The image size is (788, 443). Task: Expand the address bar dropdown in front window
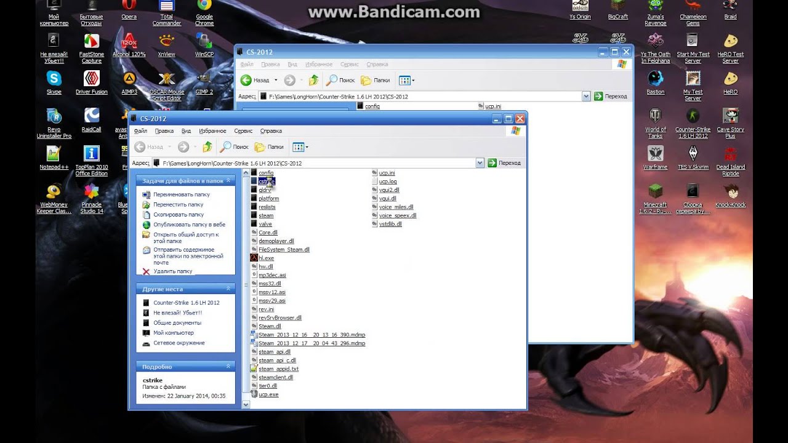coord(480,163)
